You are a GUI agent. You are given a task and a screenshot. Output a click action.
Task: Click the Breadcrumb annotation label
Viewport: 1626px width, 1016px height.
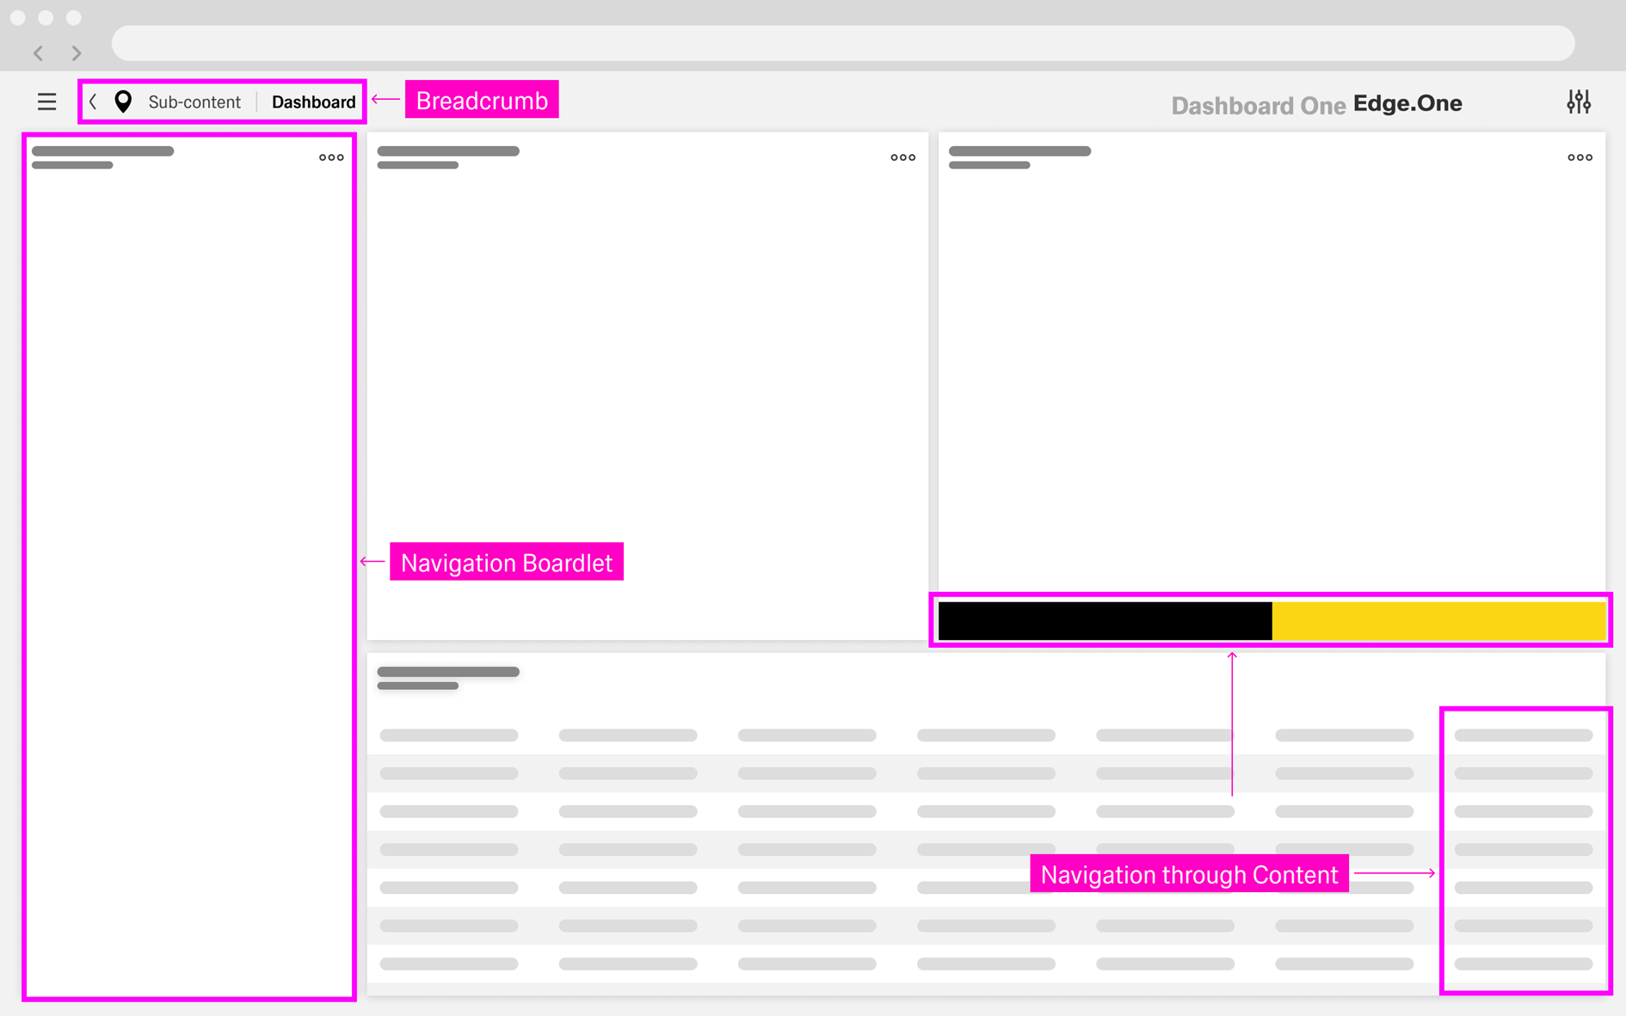click(482, 101)
